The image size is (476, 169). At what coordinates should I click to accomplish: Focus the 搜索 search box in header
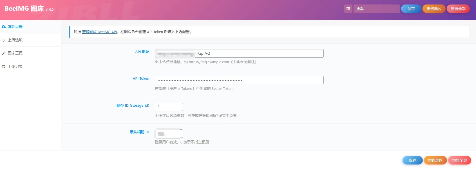tap(377, 9)
